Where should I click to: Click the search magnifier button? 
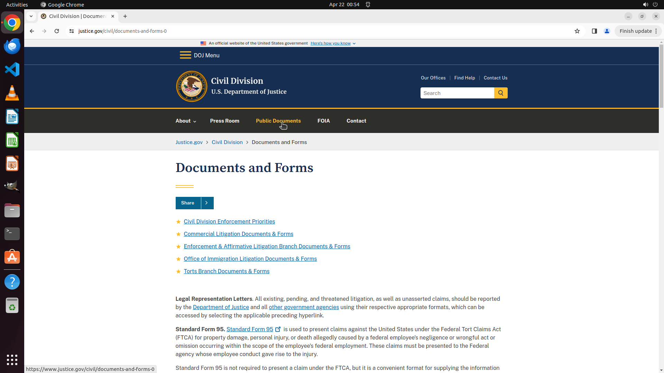[x=500, y=93]
